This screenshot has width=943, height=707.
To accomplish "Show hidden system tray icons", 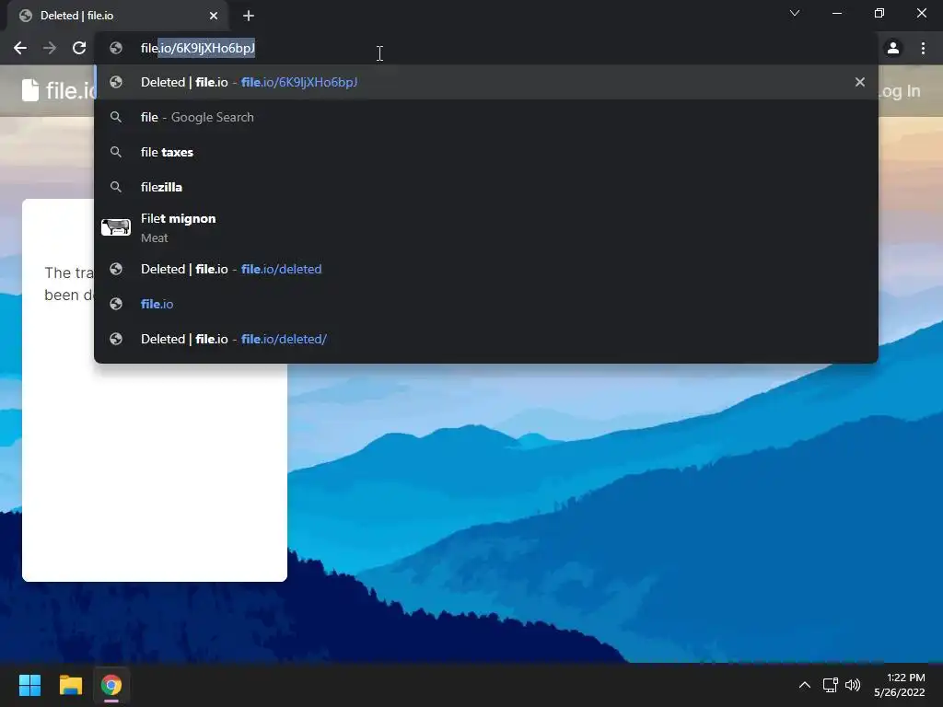I will 805,685.
